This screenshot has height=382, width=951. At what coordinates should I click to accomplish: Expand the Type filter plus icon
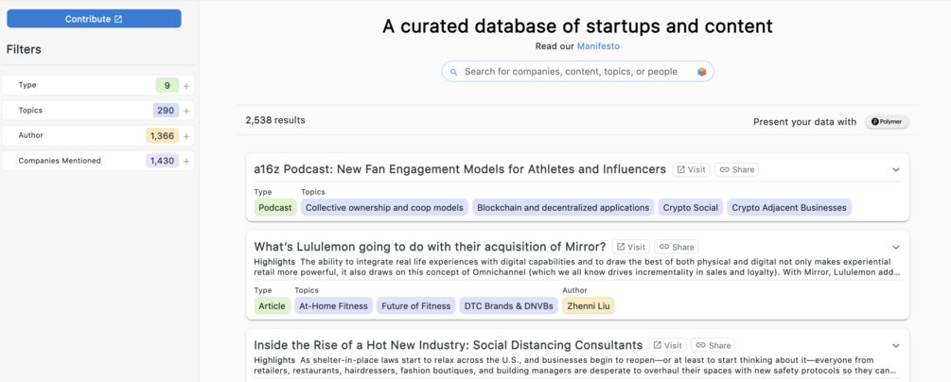(x=186, y=86)
